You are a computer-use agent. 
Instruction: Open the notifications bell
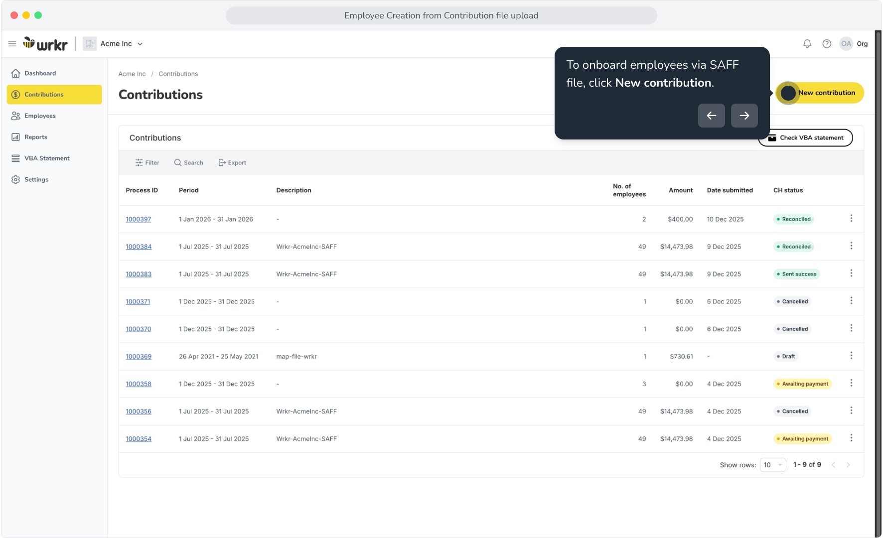point(807,44)
